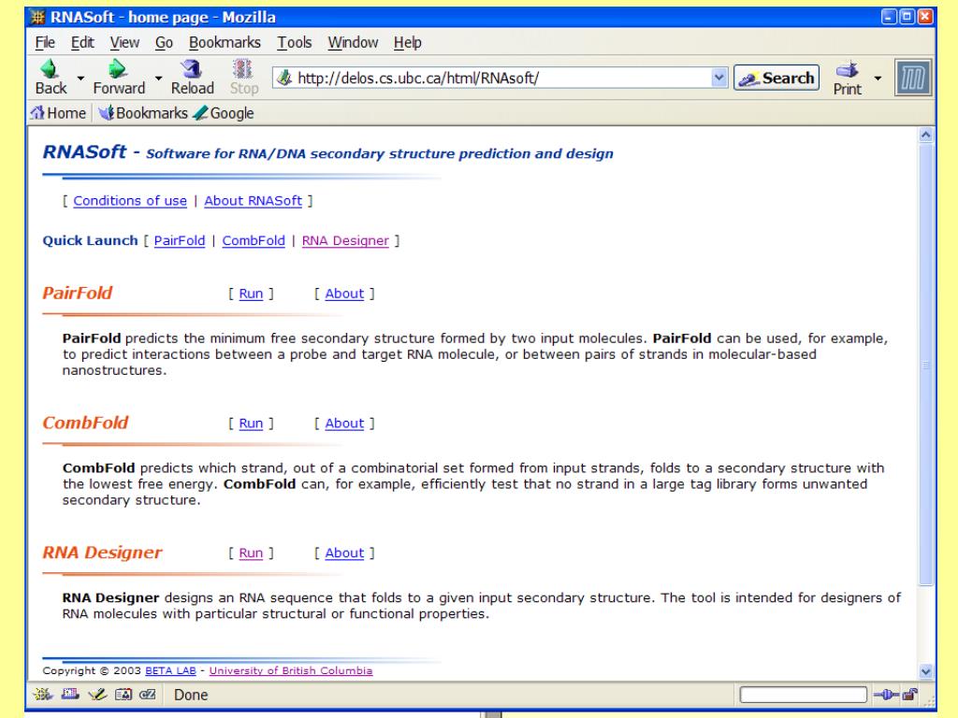Screen dimensions: 958x718
Task: Click the online/offline connection icon
Action: (x=886, y=695)
